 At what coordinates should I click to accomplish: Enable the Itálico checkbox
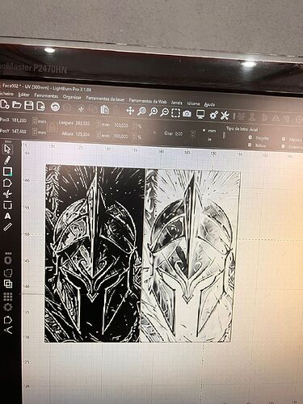click(250, 145)
